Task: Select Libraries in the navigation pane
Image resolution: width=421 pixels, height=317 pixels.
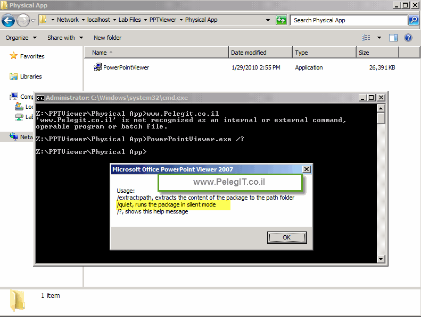Action: coord(31,76)
